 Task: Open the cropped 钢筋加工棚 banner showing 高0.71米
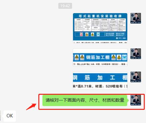100,81
